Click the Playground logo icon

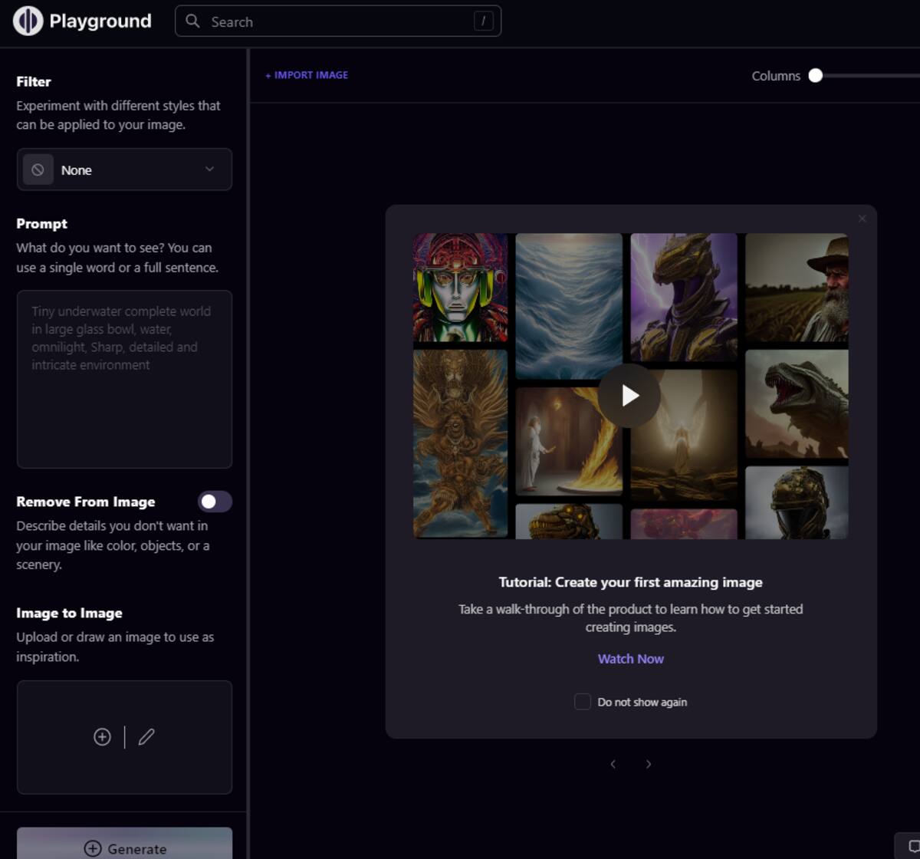pyautogui.click(x=28, y=21)
